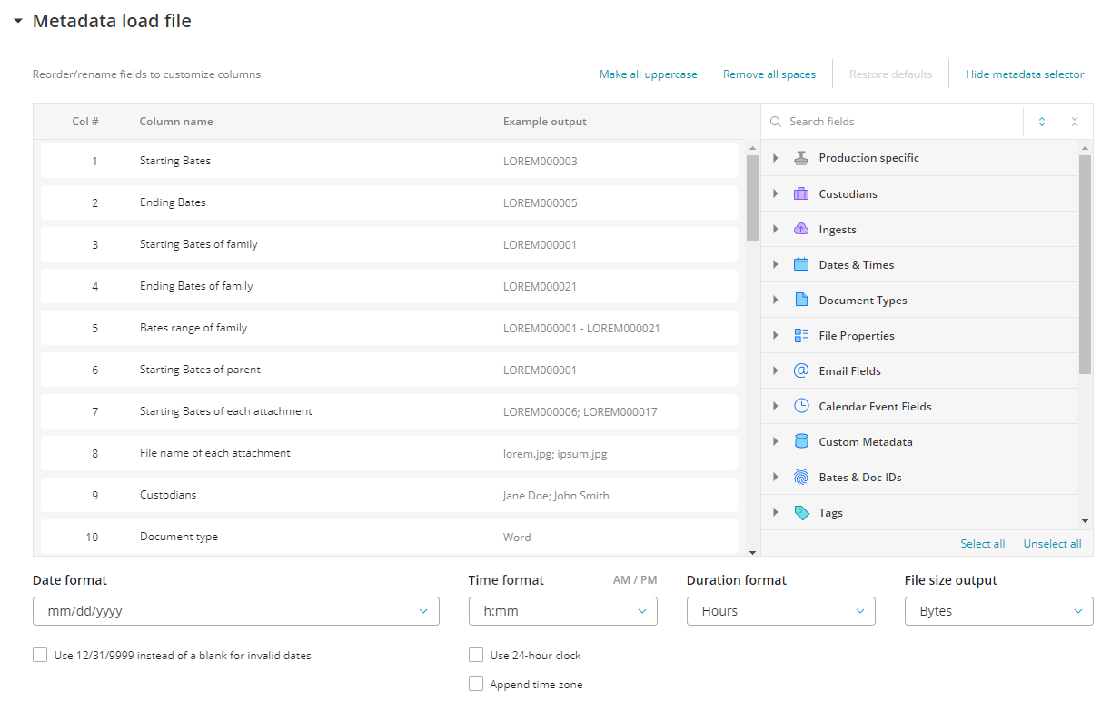Viewport: 1111px width, 711px height.
Task: Expand the Custodians category arrow
Action: [775, 193]
